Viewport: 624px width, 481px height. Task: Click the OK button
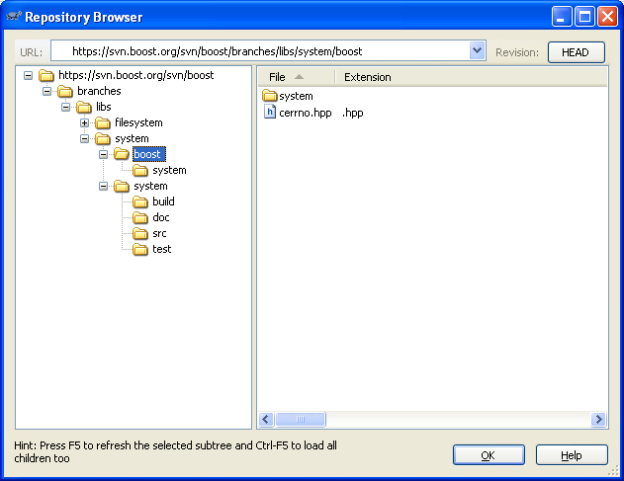coord(489,455)
